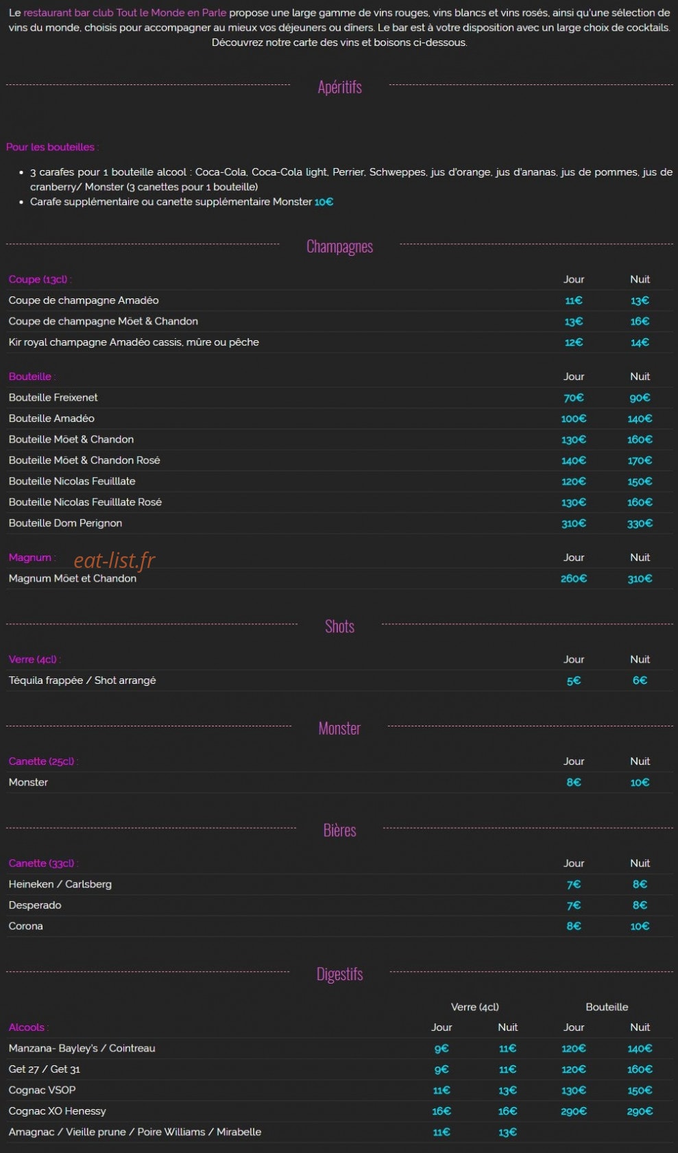Click the 'Canette (25cl) :' label

(43, 761)
